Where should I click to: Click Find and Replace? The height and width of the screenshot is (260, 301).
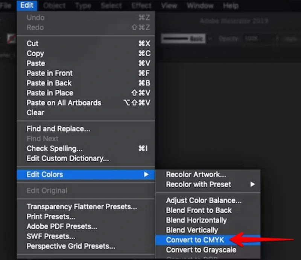point(58,129)
